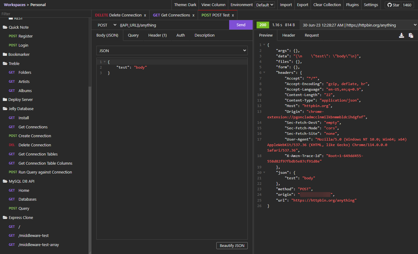Viewport: 418px width, 254px height.
Task: Open the GET /middleware-test request
Action: [29, 236]
